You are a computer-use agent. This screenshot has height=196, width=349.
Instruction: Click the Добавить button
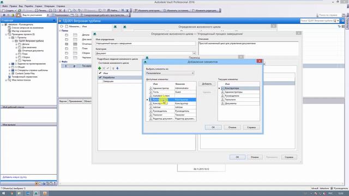pyautogui.click(x=207, y=84)
